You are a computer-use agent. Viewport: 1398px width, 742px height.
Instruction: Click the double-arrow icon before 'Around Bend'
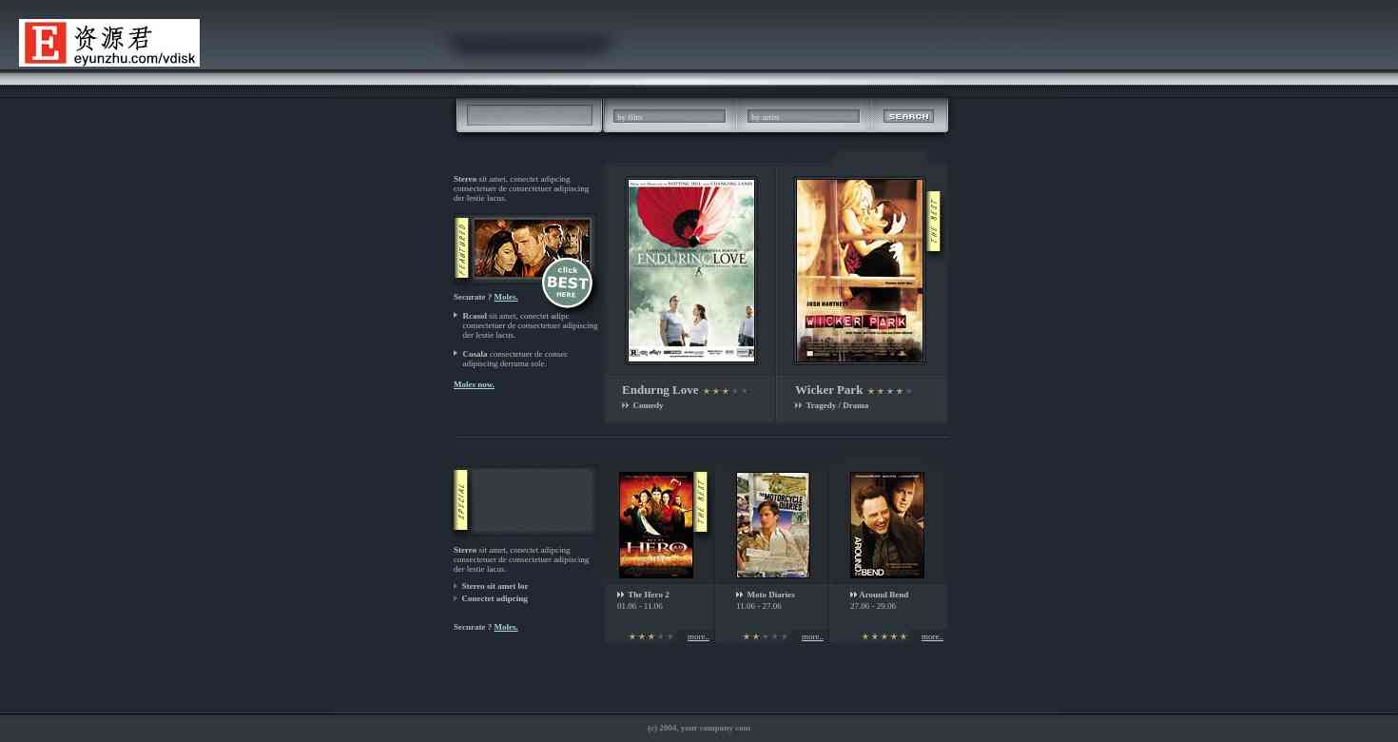point(854,595)
